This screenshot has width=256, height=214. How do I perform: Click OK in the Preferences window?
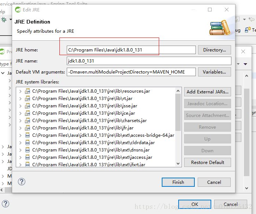pyautogui.click(x=195, y=204)
